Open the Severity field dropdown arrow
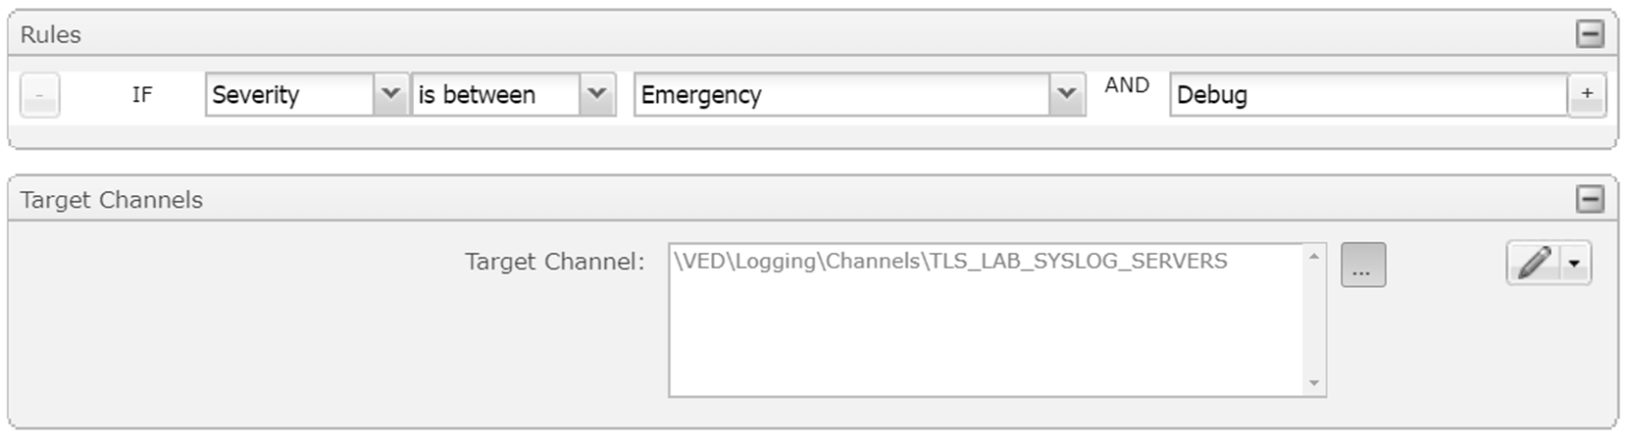 (390, 95)
